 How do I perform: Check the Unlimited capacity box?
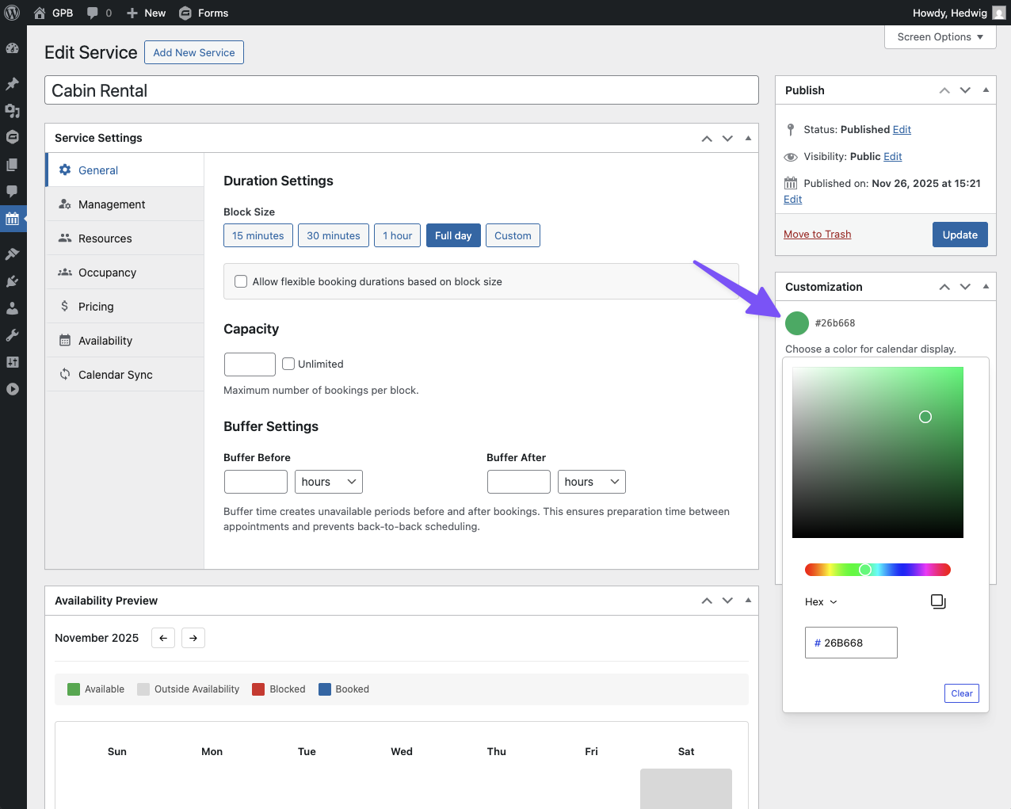288,364
